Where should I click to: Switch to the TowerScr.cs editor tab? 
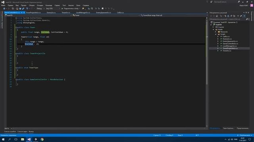pyautogui.click(x=66, y=13)
